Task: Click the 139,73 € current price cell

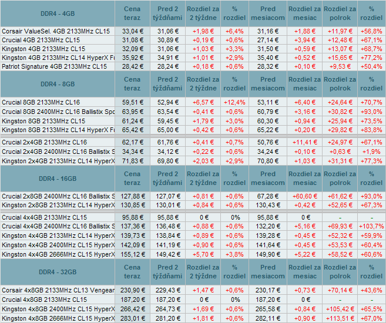Action: click(132, 235)
